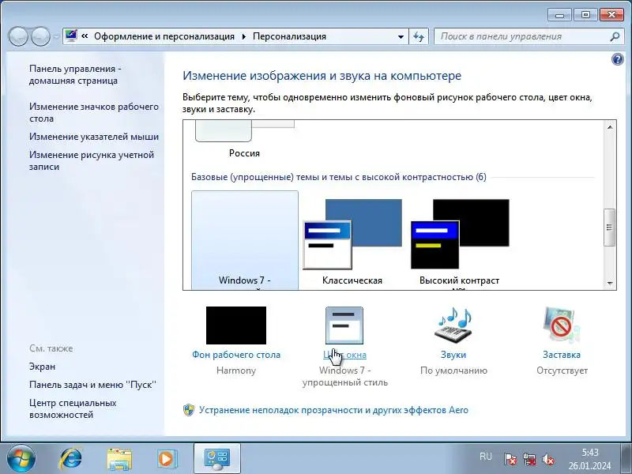Viewport: 632px width, 474px height.
Task: Open Изменение указателей мыши link
Action: pos(94,137)
